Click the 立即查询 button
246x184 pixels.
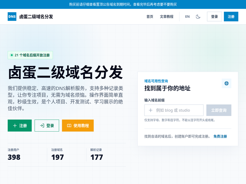[219, 110]
